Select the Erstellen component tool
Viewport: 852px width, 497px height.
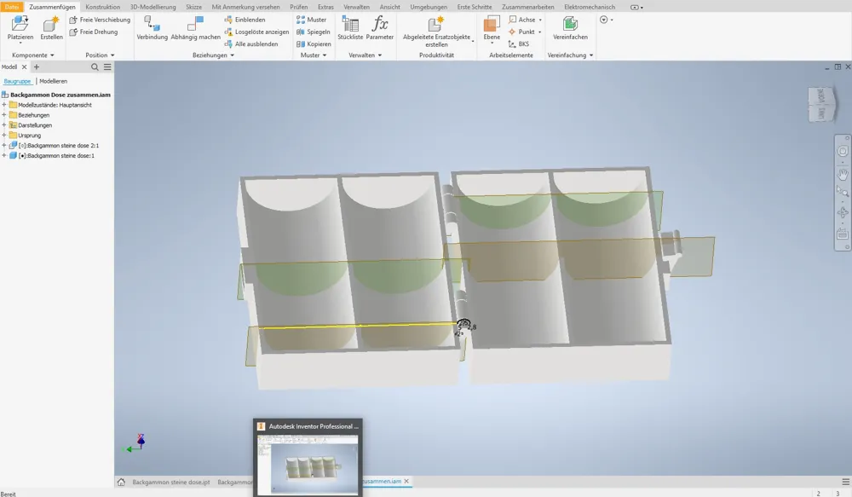coord(52,28)
